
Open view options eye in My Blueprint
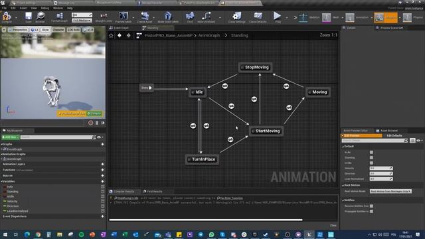coord(100,137)
